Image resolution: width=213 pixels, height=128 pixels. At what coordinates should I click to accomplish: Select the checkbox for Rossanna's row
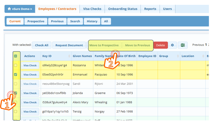tap(15, 65)
